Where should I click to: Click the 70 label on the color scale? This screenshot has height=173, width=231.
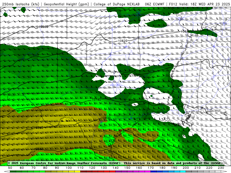coord(33,168)
